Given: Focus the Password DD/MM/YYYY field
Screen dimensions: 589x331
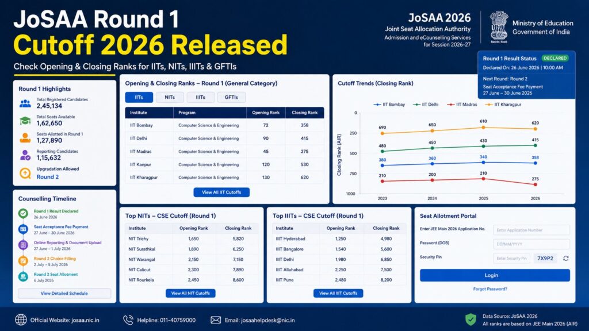Looking at the screenshot, I should [531, 244].
